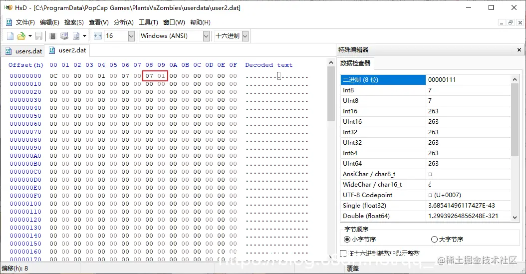Viewport: 526px width, 274px height.
Task: Click the UTF-8 Codepoint row
Action: point(425,195)
